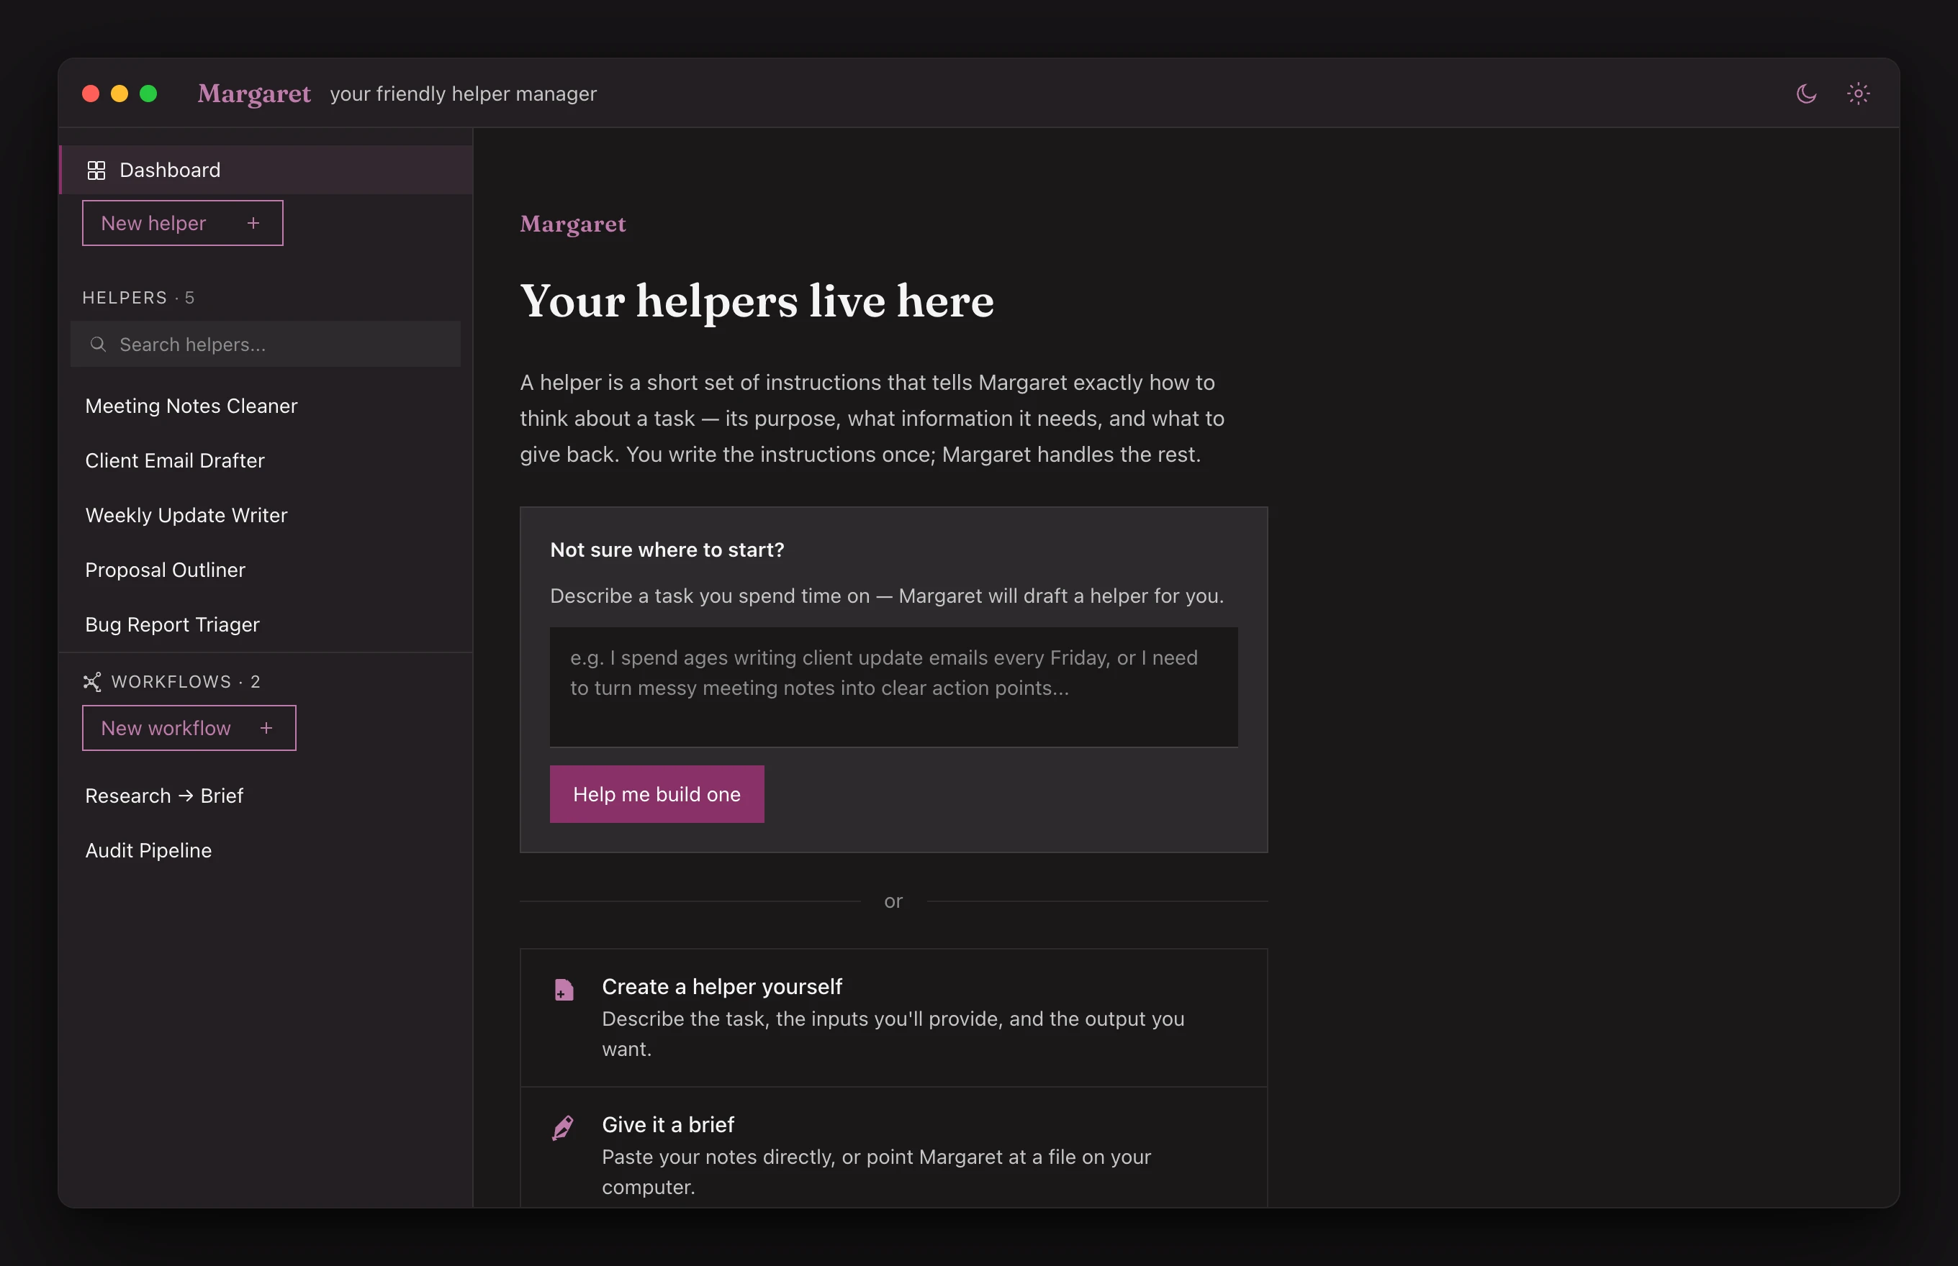
Task: Click the Help me build one button
Action: [x=657, y=794]
